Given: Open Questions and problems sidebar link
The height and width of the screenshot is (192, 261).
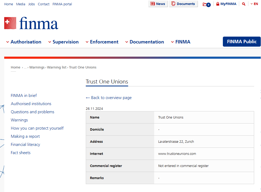Looking at the screenshot, I should click(x=32, y=112).
